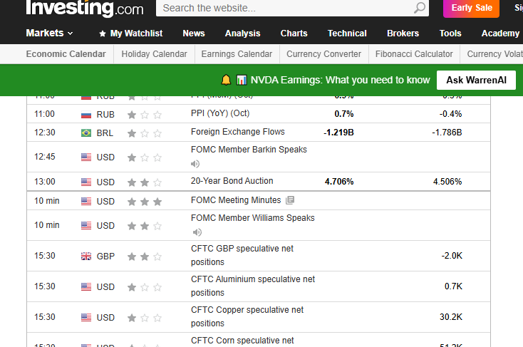
Task: Click the US flag in the 20-Year Bond Auction row
Action: click(86, 182)
